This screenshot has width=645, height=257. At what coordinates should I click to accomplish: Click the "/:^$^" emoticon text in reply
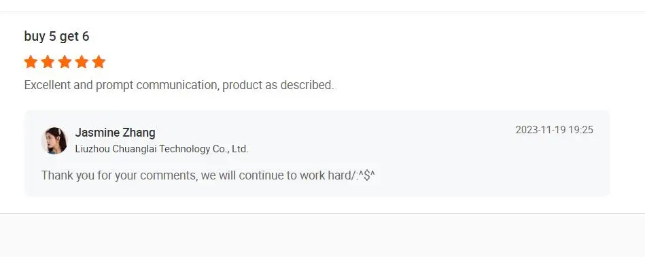coord(363,175)
